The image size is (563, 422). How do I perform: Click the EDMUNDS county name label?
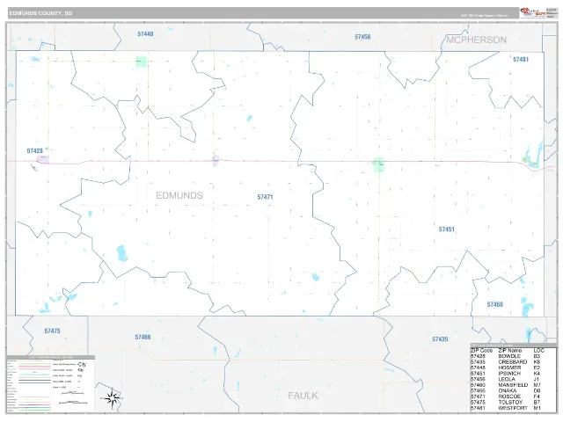click(x=179, y=195)
